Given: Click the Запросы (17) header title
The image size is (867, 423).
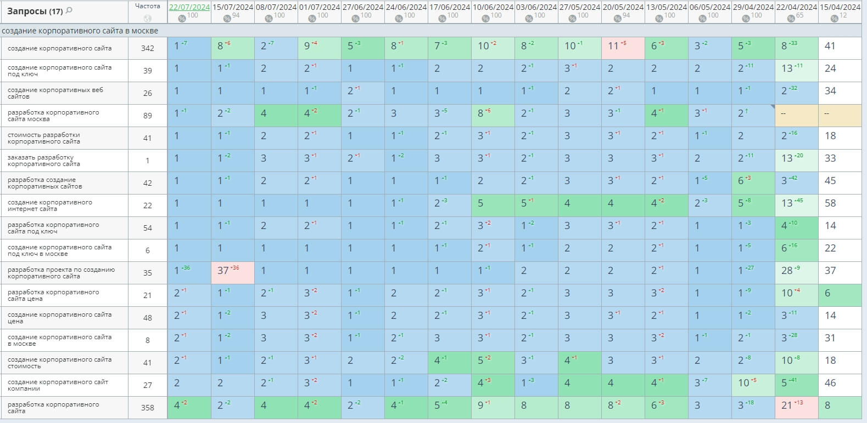Looking at the screenshot, I should 34,11.
